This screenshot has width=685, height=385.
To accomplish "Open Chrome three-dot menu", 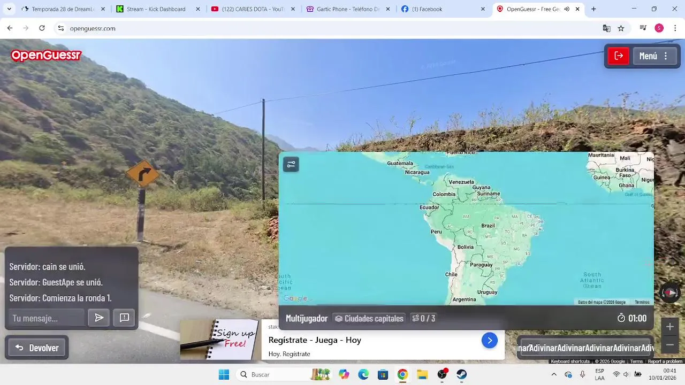I will coord(675,28).
